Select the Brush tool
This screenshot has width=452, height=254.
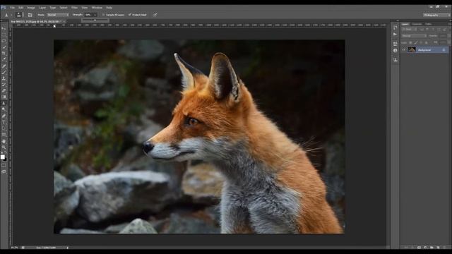(x=4, y=72)
